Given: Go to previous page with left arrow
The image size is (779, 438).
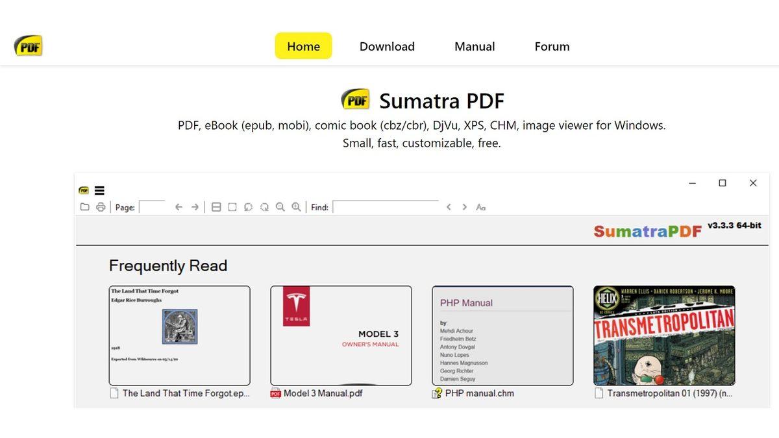Looking at the screenshot, I should 179,207.
